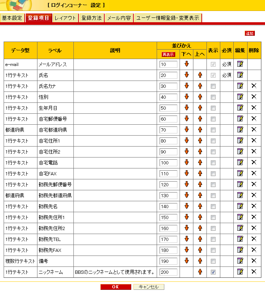Move the 性別 row up
This screenshot has width=265, height=292.
(200, 97)
